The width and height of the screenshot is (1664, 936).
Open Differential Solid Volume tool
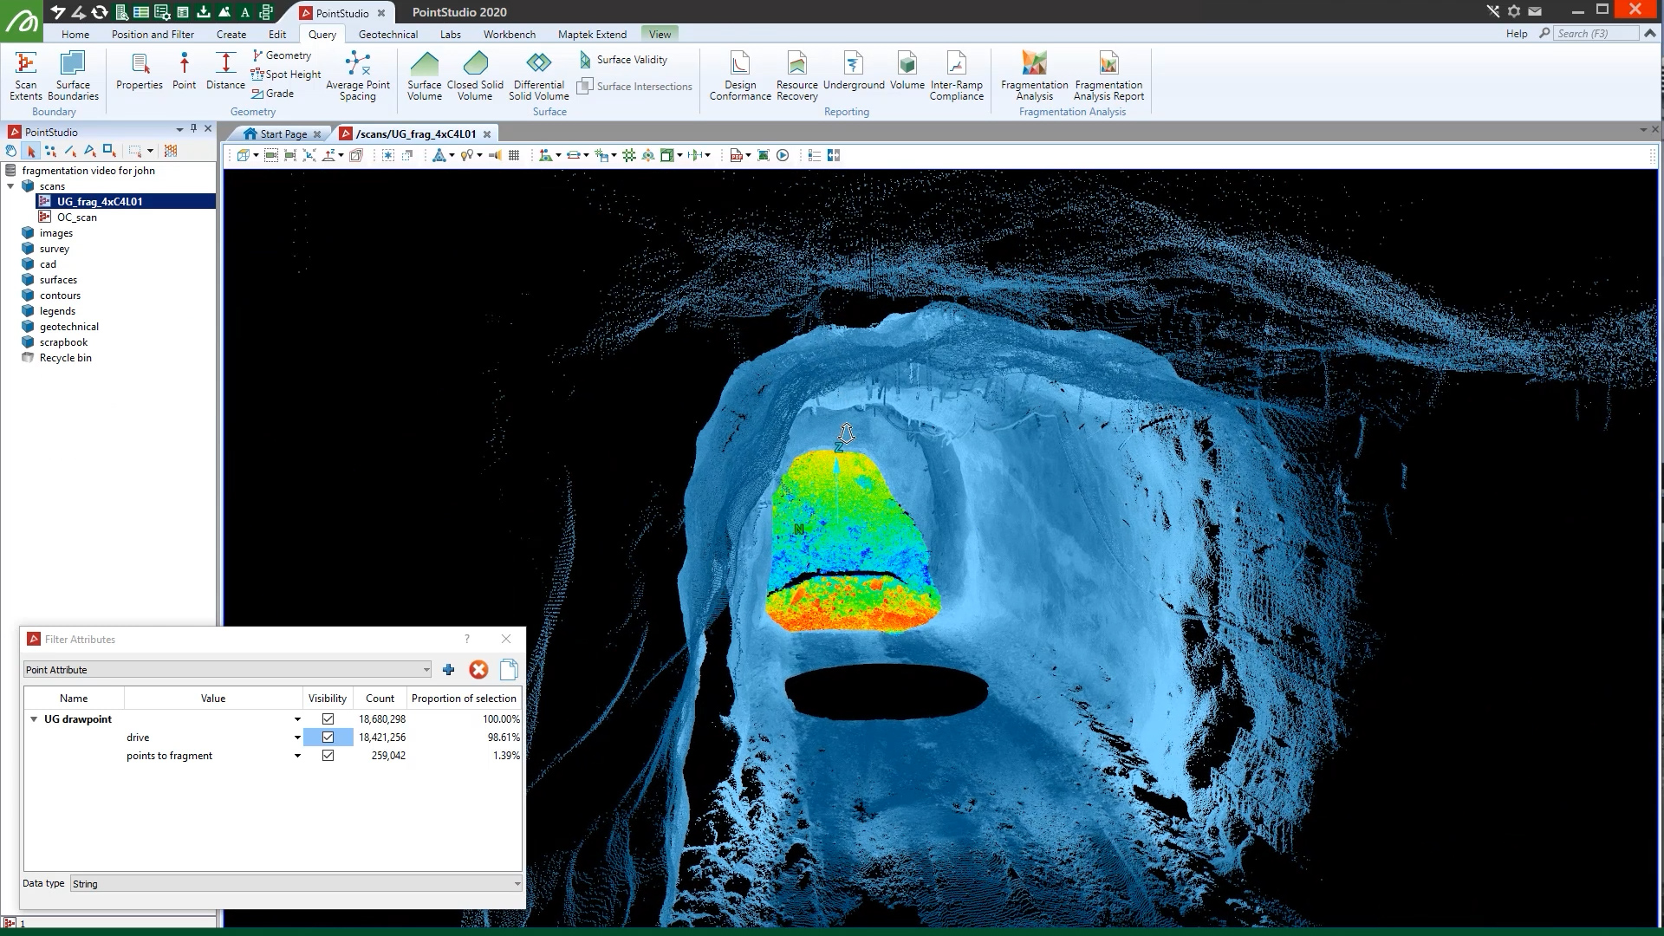coord(539,75)
